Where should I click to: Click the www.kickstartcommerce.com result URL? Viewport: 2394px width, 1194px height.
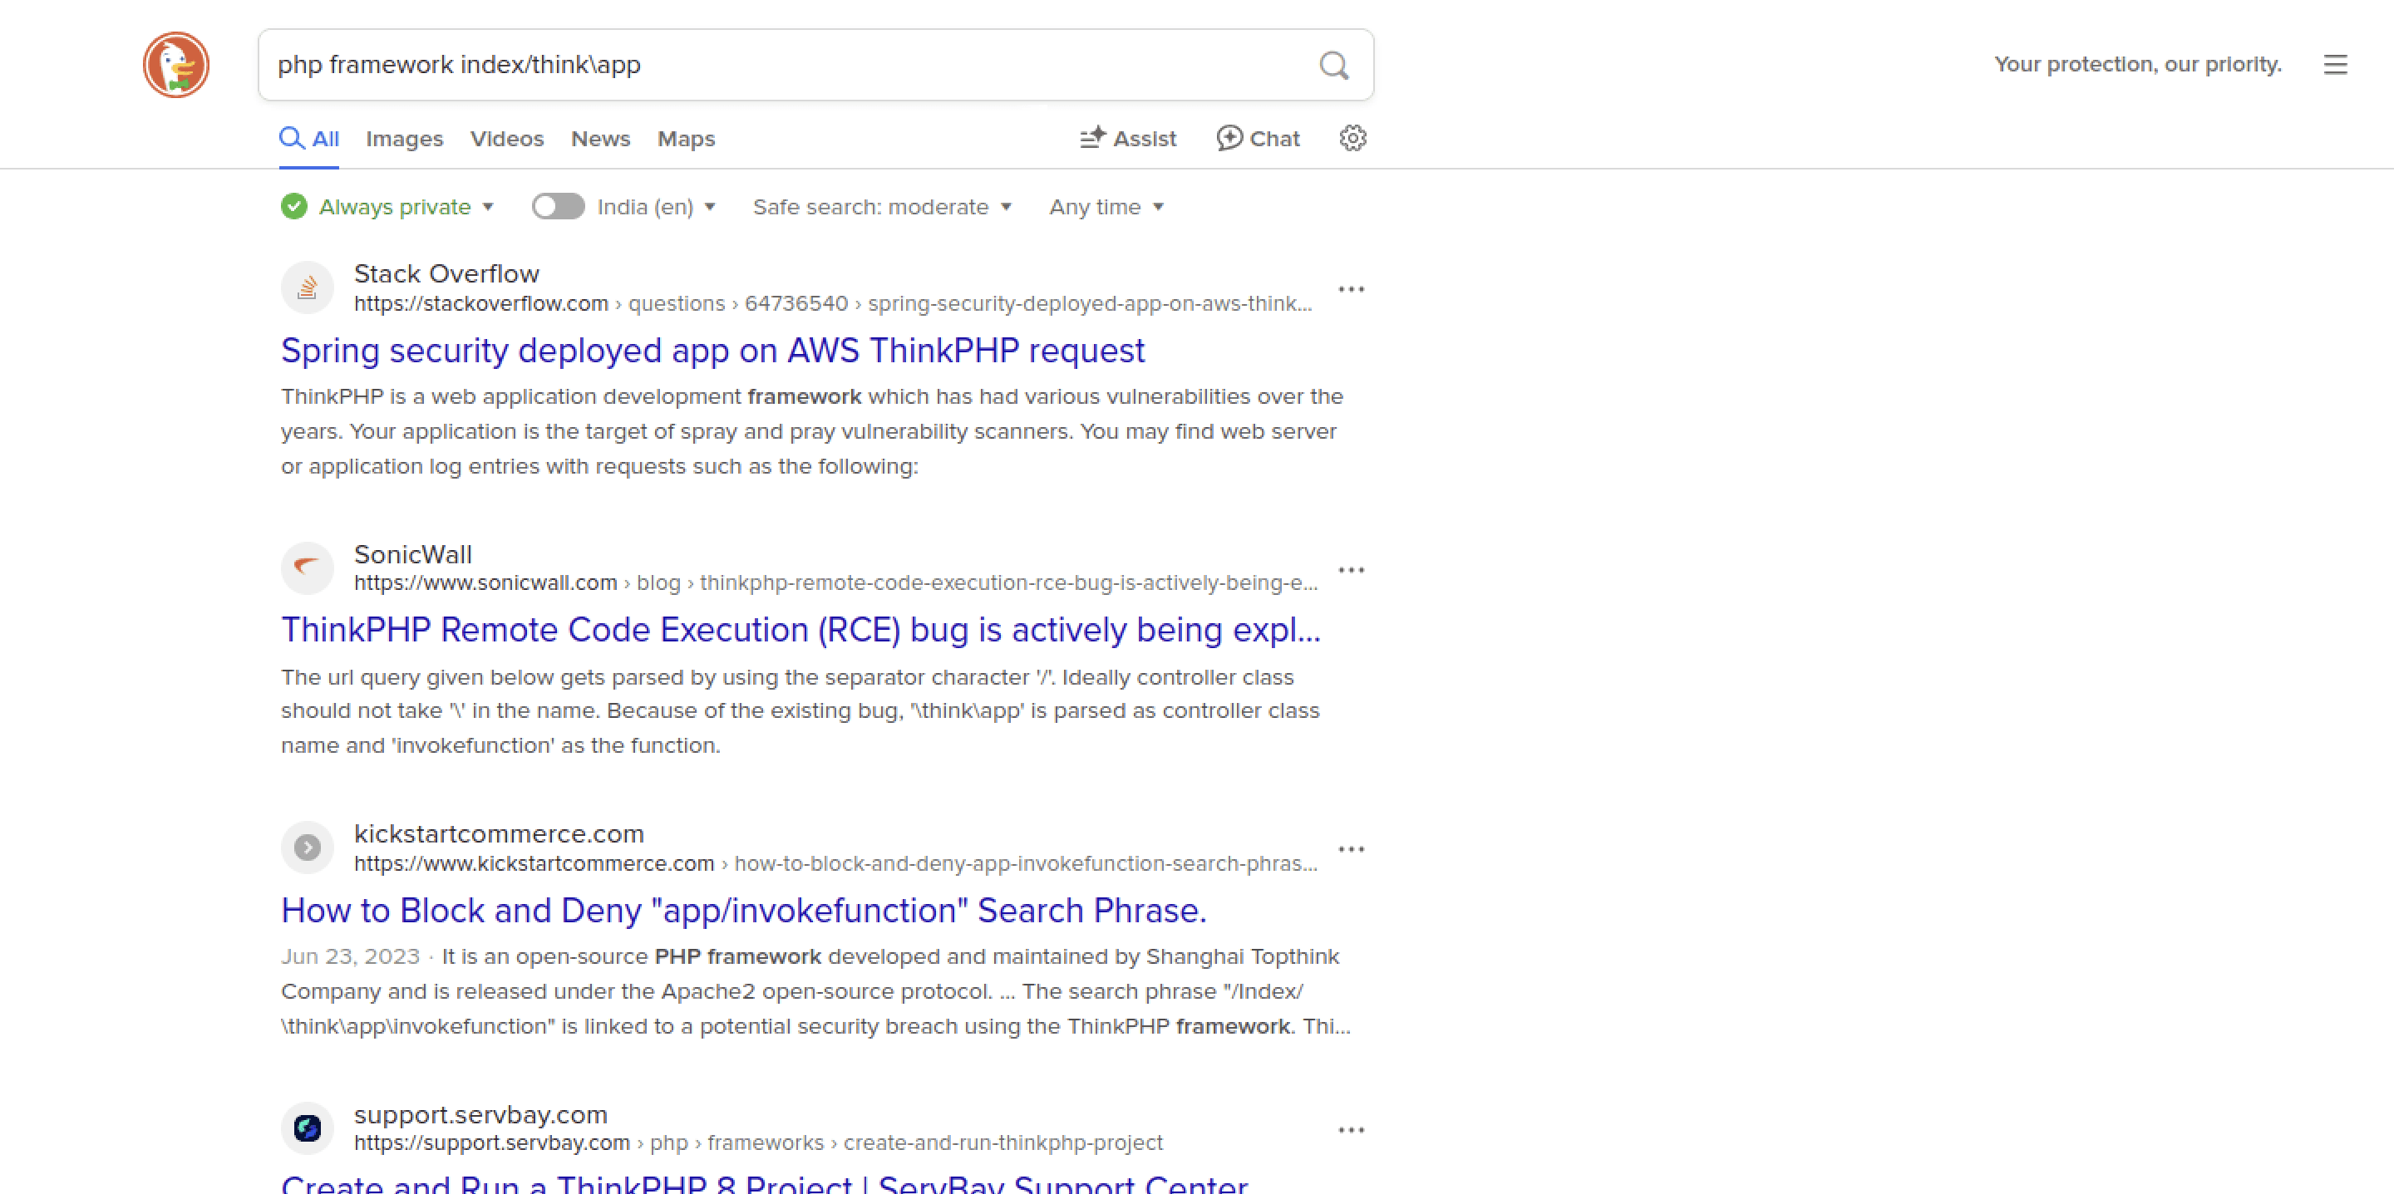[835, 863]
